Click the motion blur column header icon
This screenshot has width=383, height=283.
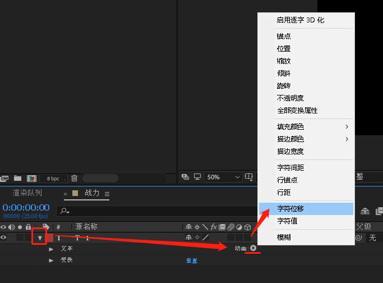pos(230,227)
